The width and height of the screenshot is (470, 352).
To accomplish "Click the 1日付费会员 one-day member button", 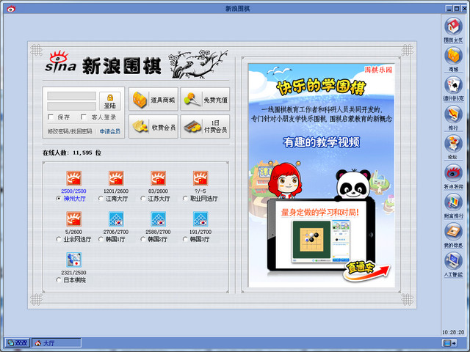I will coord(205,127).
